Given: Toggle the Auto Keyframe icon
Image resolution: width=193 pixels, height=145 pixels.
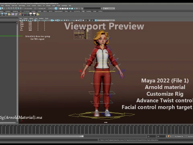Looking at the screenshot, I should coord(168,136).
